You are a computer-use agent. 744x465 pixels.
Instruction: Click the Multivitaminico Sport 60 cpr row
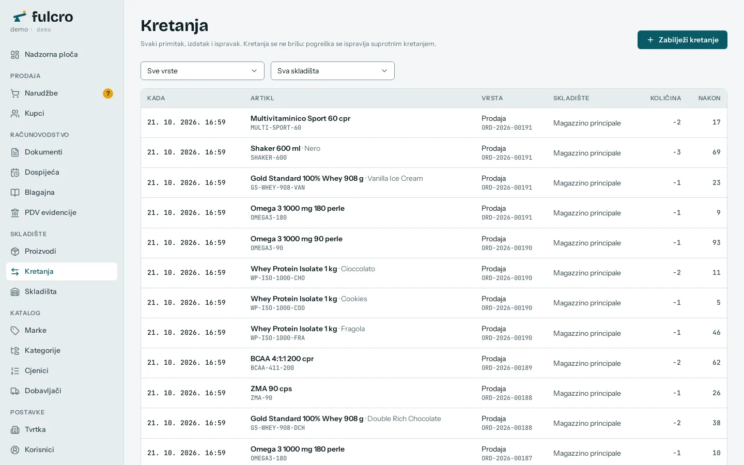pos(434,123)
